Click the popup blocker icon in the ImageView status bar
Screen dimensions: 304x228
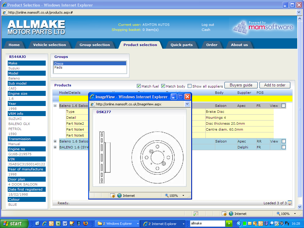pyautogui.click(x=113, y=195)
